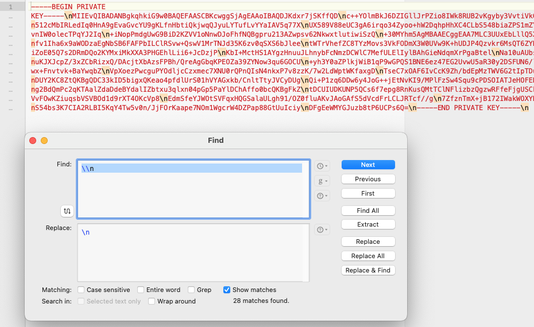534x327 pixels.
Task: Click inside the Find text field
Action: click(x=194, y=189)
